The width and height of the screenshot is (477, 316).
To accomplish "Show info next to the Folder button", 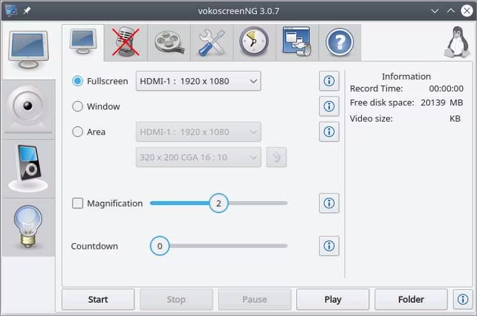I will tap(463, 300).
